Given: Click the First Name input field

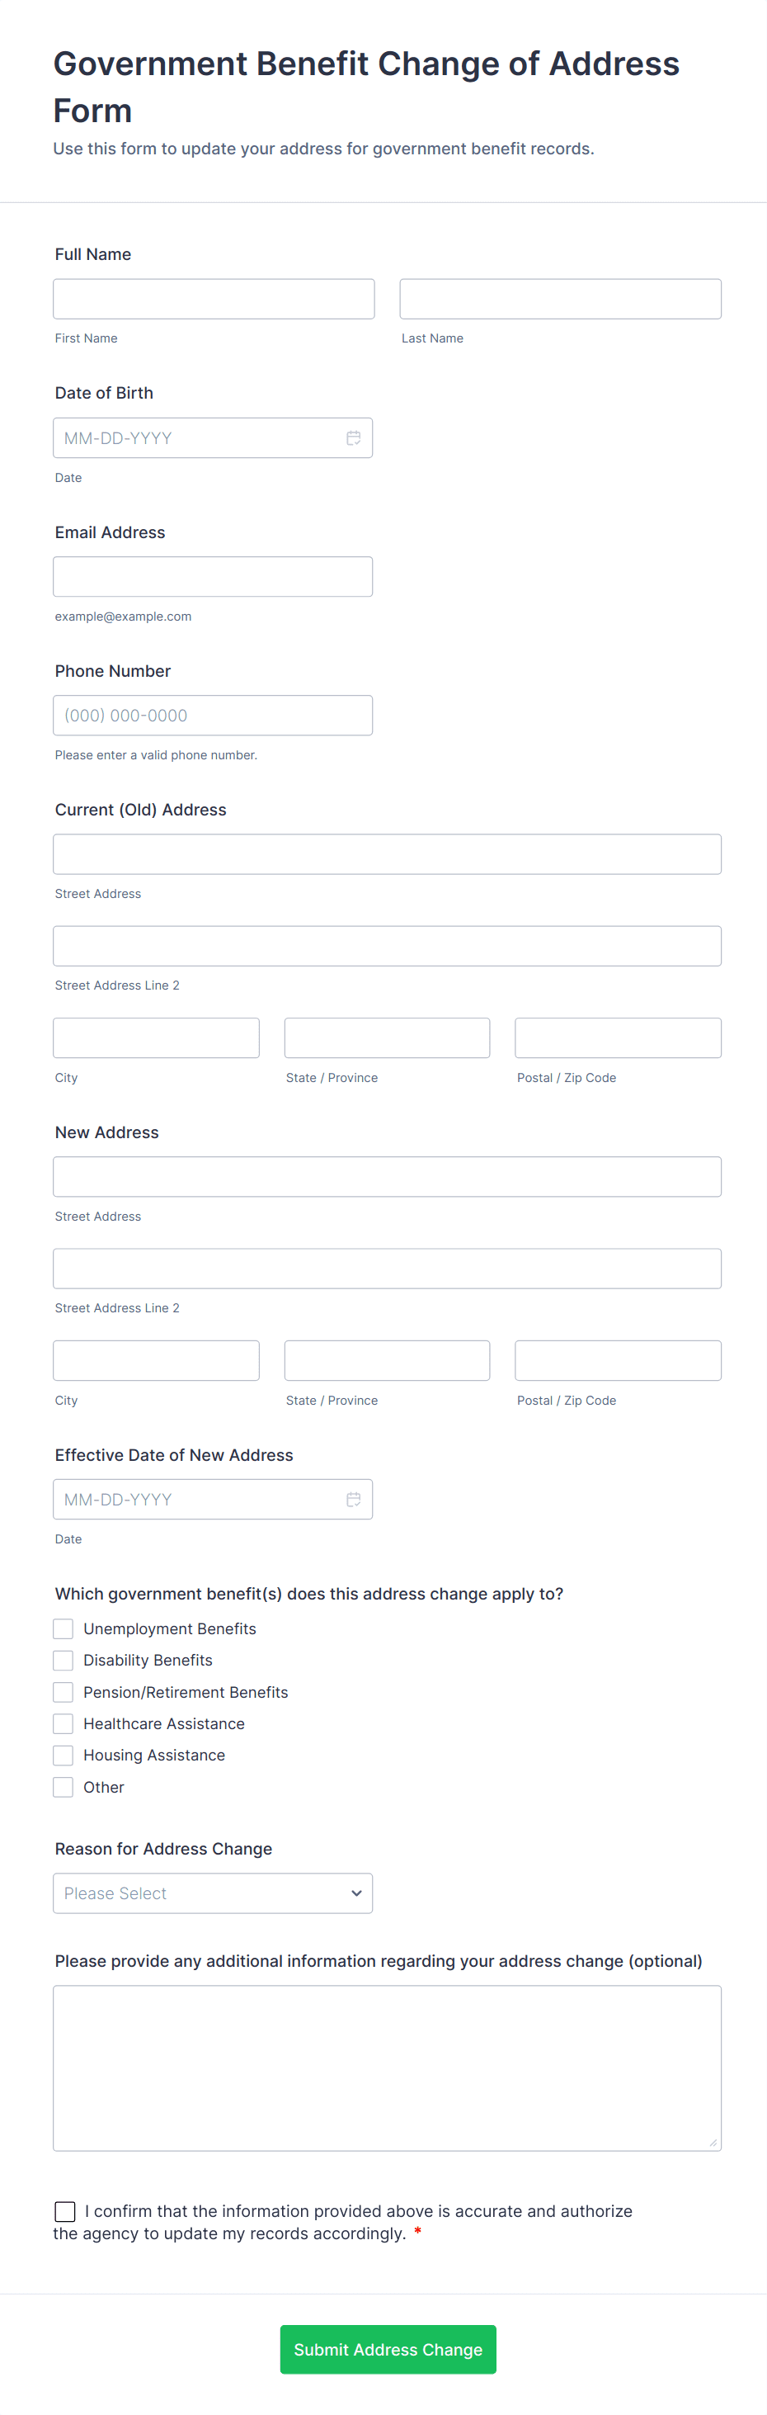Looking at the screenshot, I should (x=214, y=299).
